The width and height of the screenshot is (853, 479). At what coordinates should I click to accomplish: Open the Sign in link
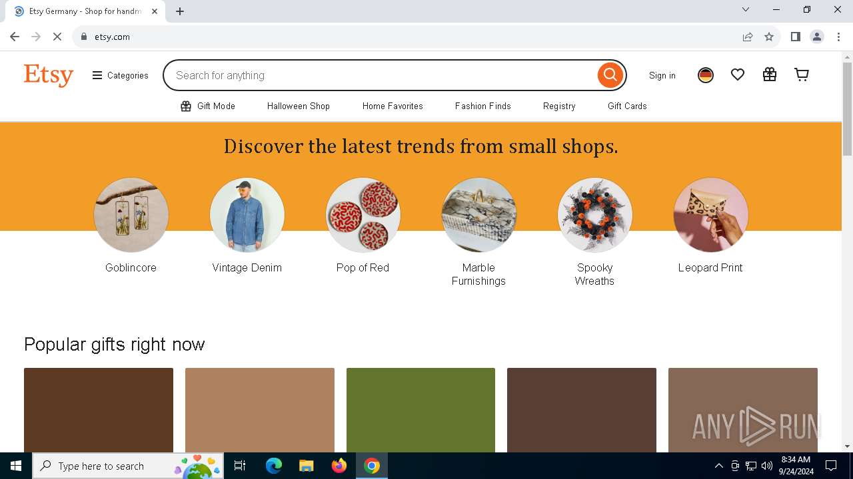point(662,75)
